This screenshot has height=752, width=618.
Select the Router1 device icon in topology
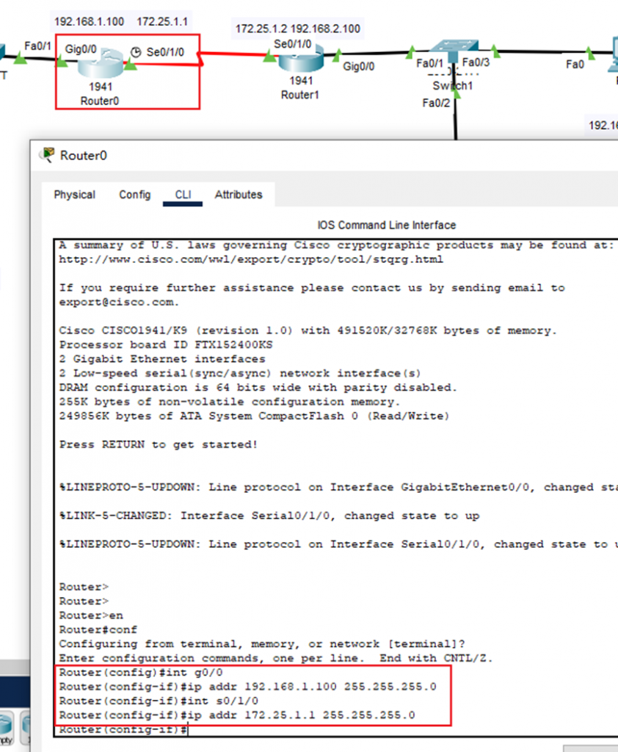click(302, 59)
